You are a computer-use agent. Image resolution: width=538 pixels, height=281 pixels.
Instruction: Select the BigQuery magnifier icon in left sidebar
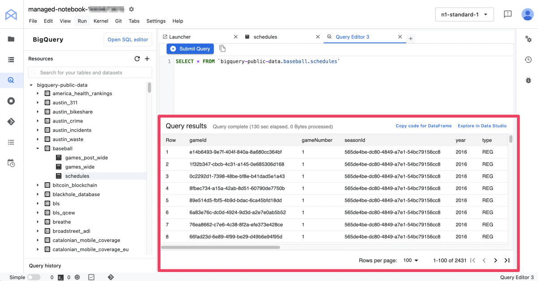pos(11,80)
